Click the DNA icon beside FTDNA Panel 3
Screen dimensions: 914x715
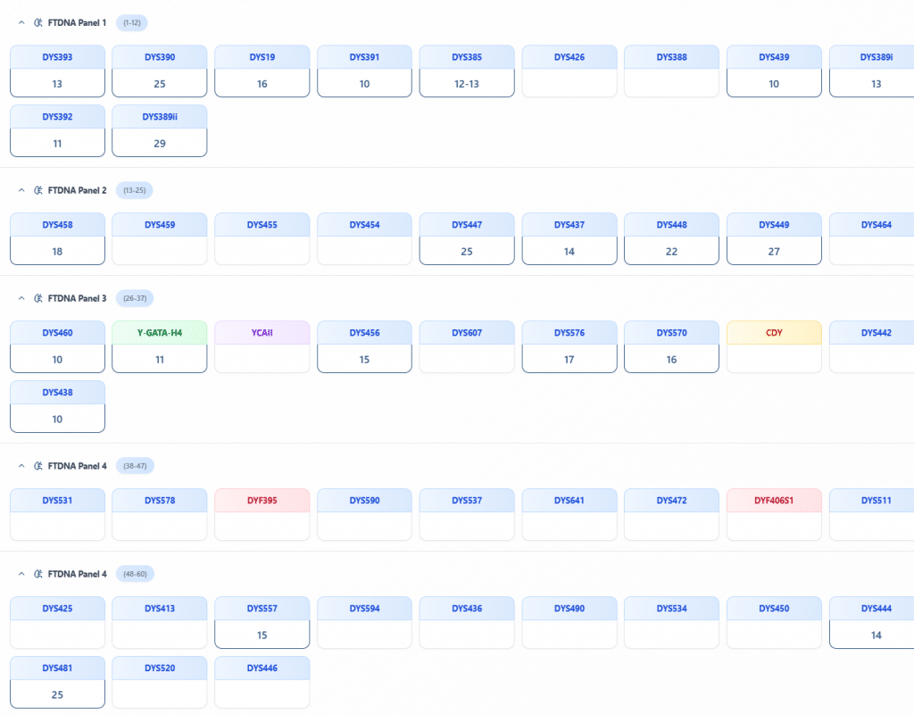[37, 298]
